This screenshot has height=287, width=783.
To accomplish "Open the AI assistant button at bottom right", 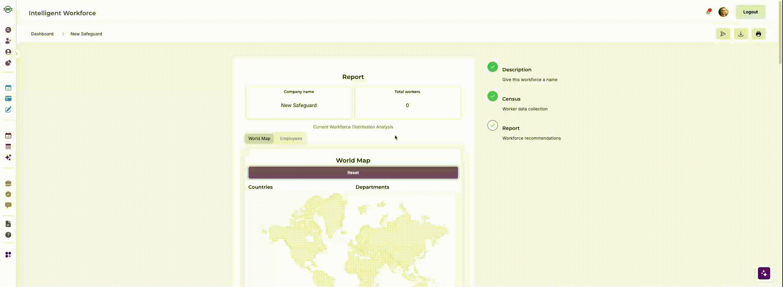I will pyautogui.click(x=764, y=273).
